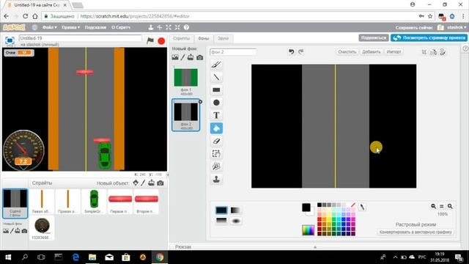Switch stage to full screen presentation mode
This screenshot has width=469, height=264.
(10, 40)
